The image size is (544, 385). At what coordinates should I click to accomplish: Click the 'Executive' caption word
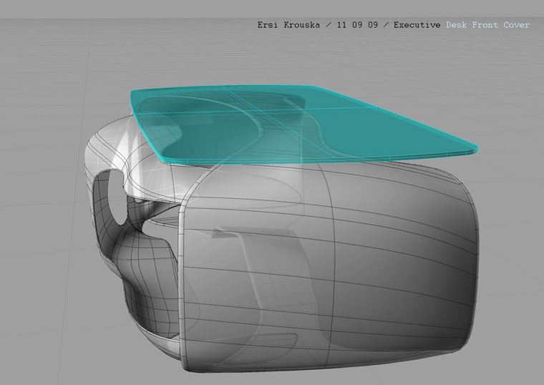coord(417,25)
